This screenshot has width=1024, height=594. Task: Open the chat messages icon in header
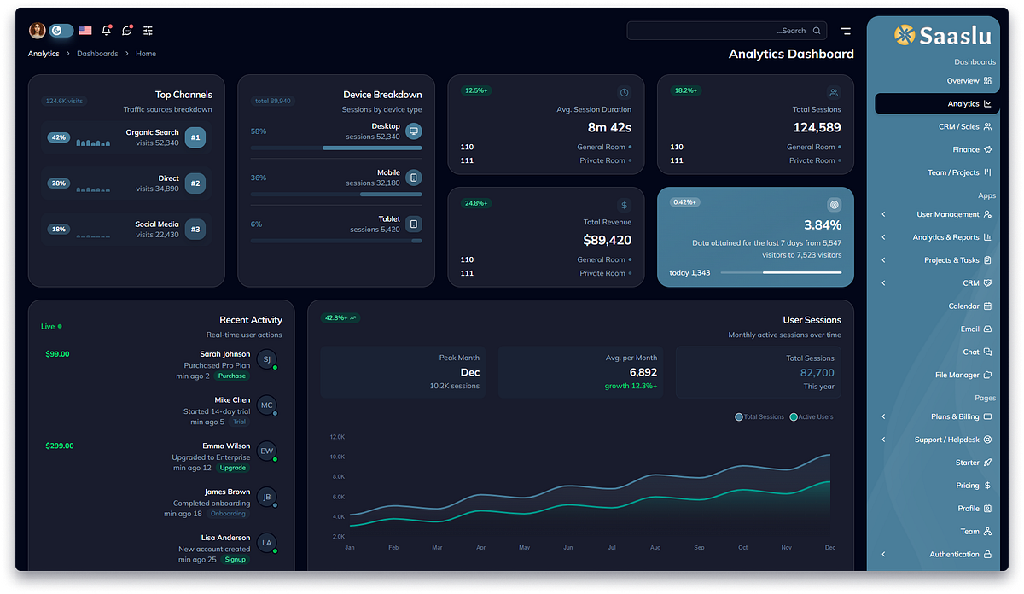tap(127, 31)
